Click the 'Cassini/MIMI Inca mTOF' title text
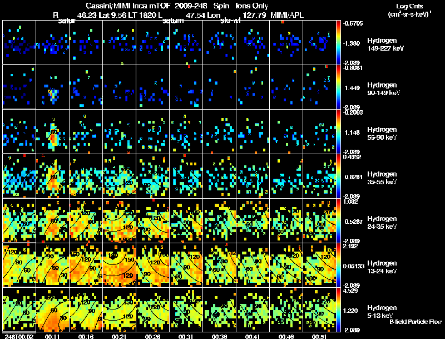Viewport: 445px width, 339px height. [128, 6]
